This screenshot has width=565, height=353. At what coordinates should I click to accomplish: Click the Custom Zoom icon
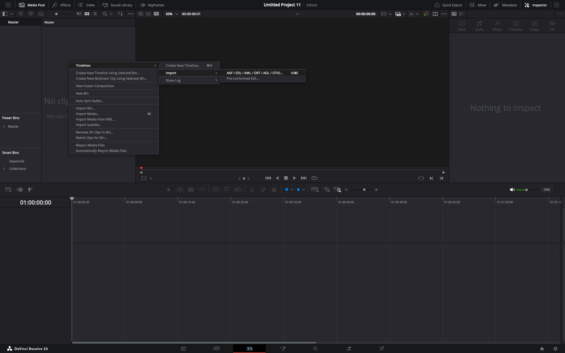tap(337, 190)
